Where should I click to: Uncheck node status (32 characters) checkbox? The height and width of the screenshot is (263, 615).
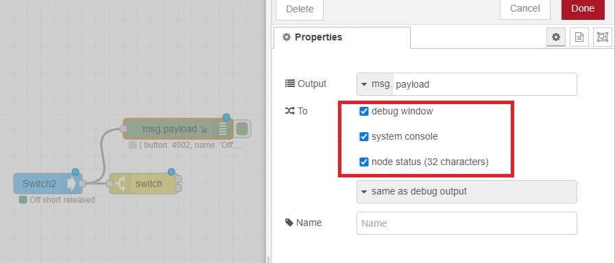(364, 162)
